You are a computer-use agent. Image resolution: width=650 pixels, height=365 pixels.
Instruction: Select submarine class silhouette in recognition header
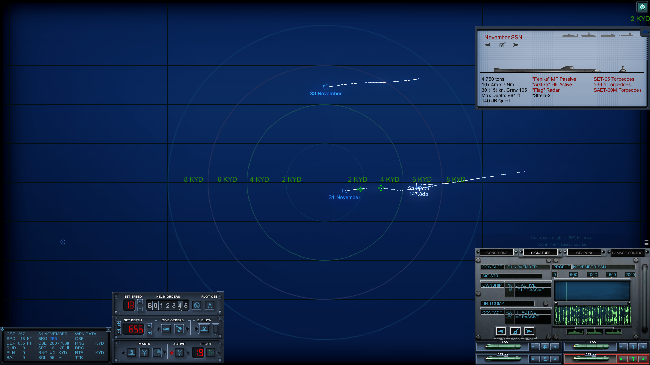pos(626,35)
